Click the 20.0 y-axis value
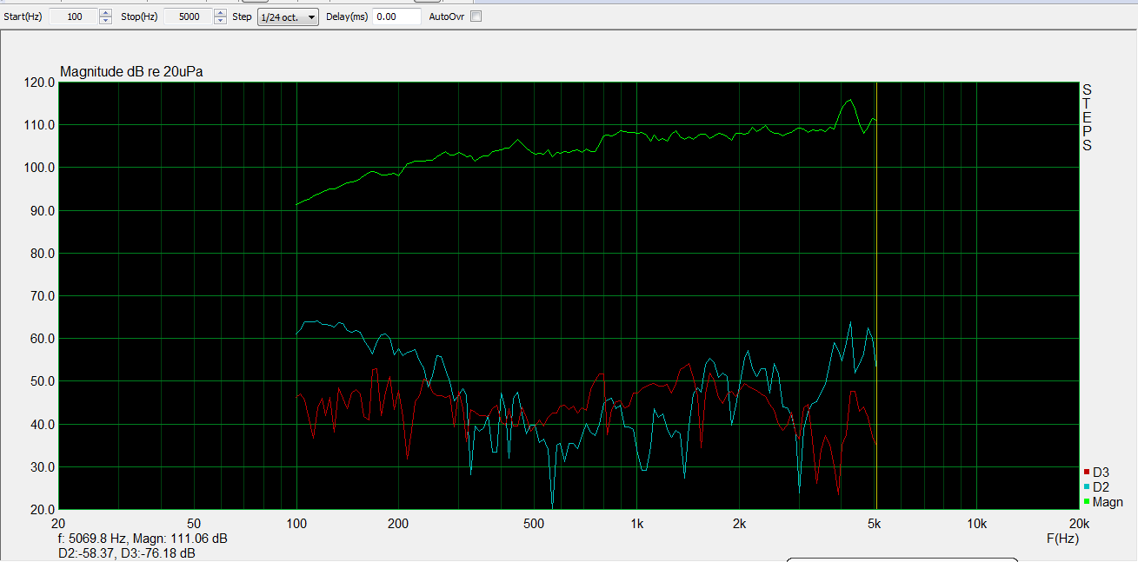The image size is (1138, 562). 43,510
